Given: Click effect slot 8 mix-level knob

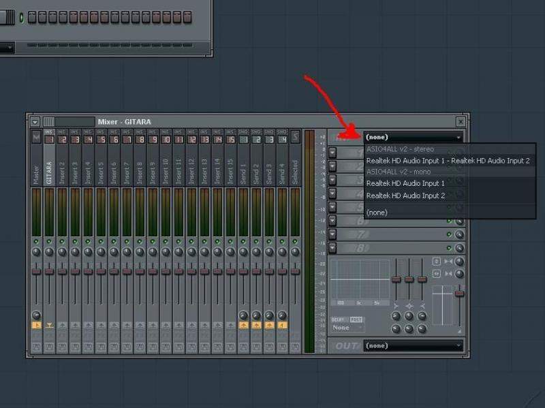Looking at the screenshot, I should (459, 247).
